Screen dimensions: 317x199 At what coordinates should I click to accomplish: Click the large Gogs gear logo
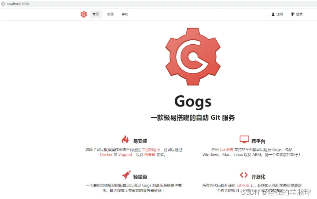[x=193, y=56]
